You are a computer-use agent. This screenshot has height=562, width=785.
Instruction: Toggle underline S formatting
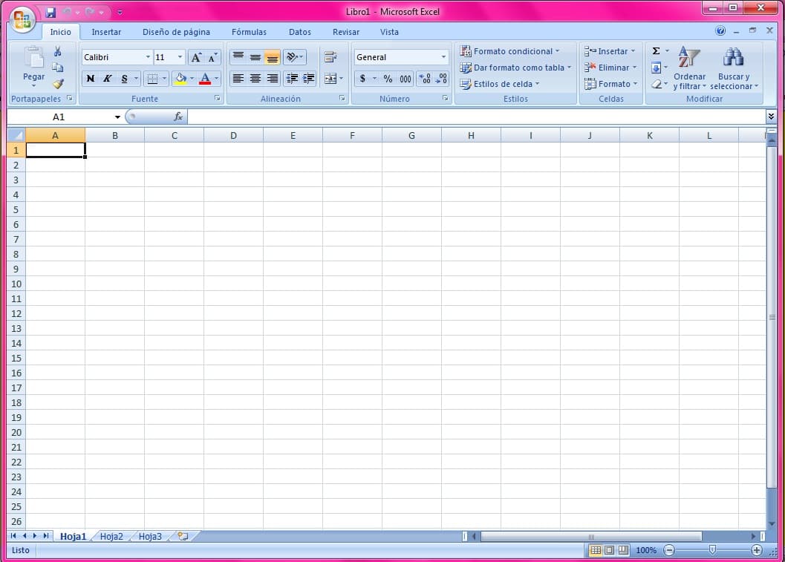[124, 79]
